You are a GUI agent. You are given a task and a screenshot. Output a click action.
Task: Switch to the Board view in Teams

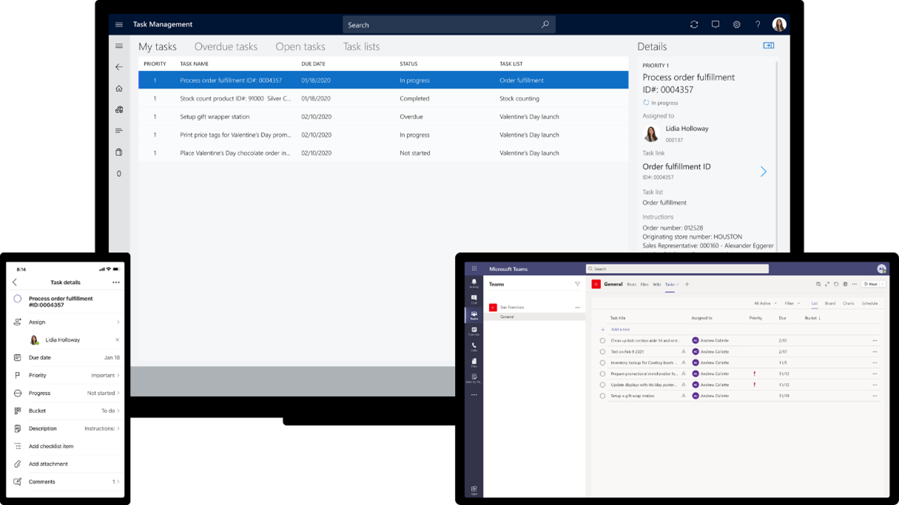coord(830,302)
